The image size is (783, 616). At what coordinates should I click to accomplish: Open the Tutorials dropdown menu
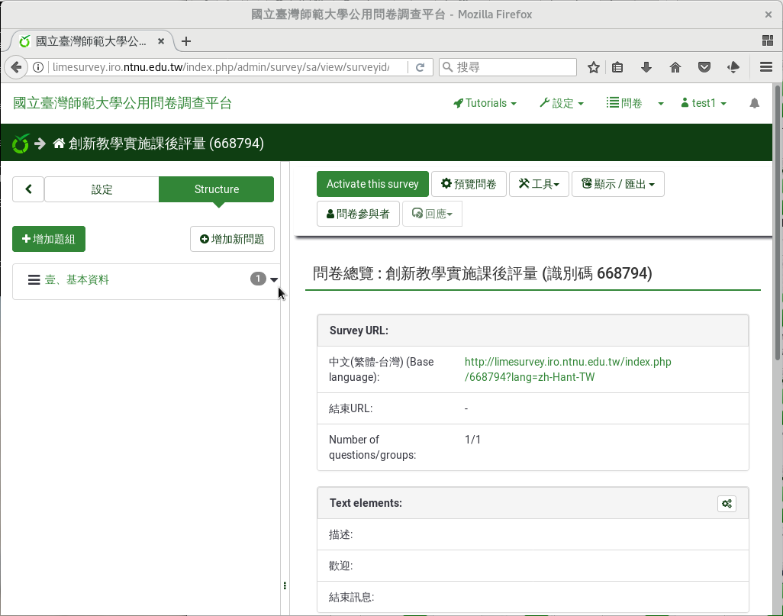click(485, 103)
